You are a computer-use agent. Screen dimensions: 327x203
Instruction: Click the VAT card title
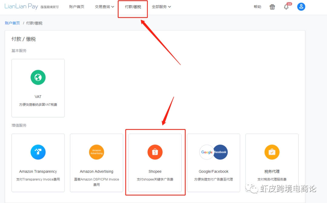pos(38,97)
